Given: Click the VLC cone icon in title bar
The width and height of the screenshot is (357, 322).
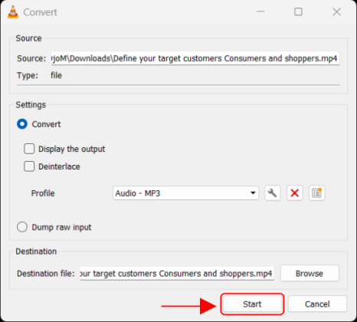Looking at the screenshot, I should coord(13,12).
